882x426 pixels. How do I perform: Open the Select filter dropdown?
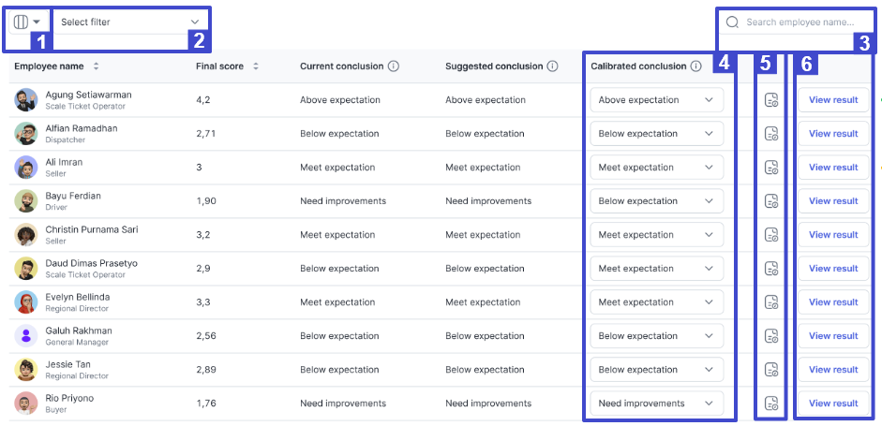tap(130, 22)
